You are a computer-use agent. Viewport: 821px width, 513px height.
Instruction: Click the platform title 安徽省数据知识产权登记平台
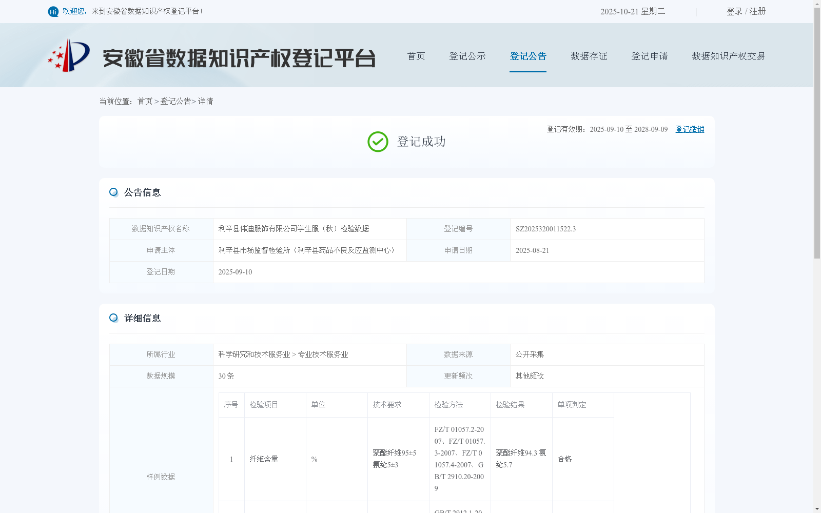239,58
